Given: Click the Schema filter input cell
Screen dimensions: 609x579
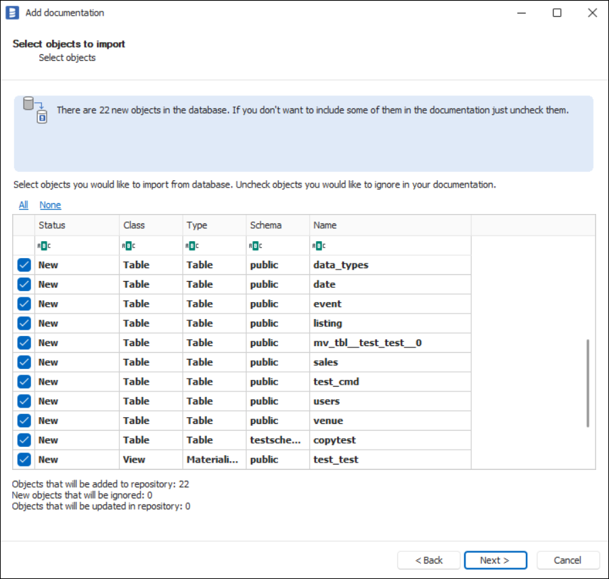Looking at the screenshot, I should point(277,246).
